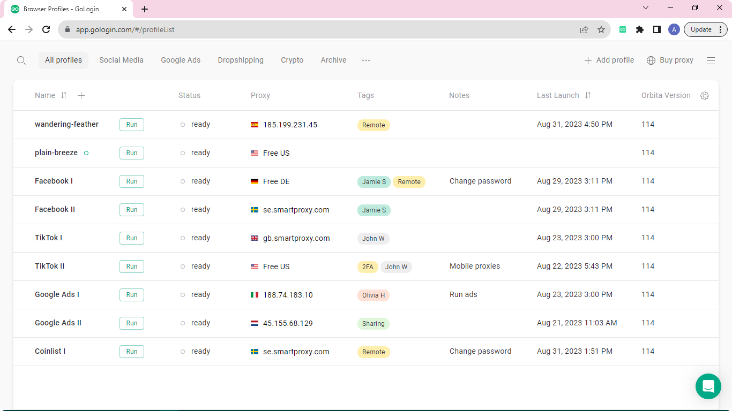This screenshot has height=411, width=732.
Task: Click the plus icon beside Name column
Action: pyautogui.click(x=81, y=96)
